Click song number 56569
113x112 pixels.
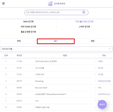click(x=19, y=94)
